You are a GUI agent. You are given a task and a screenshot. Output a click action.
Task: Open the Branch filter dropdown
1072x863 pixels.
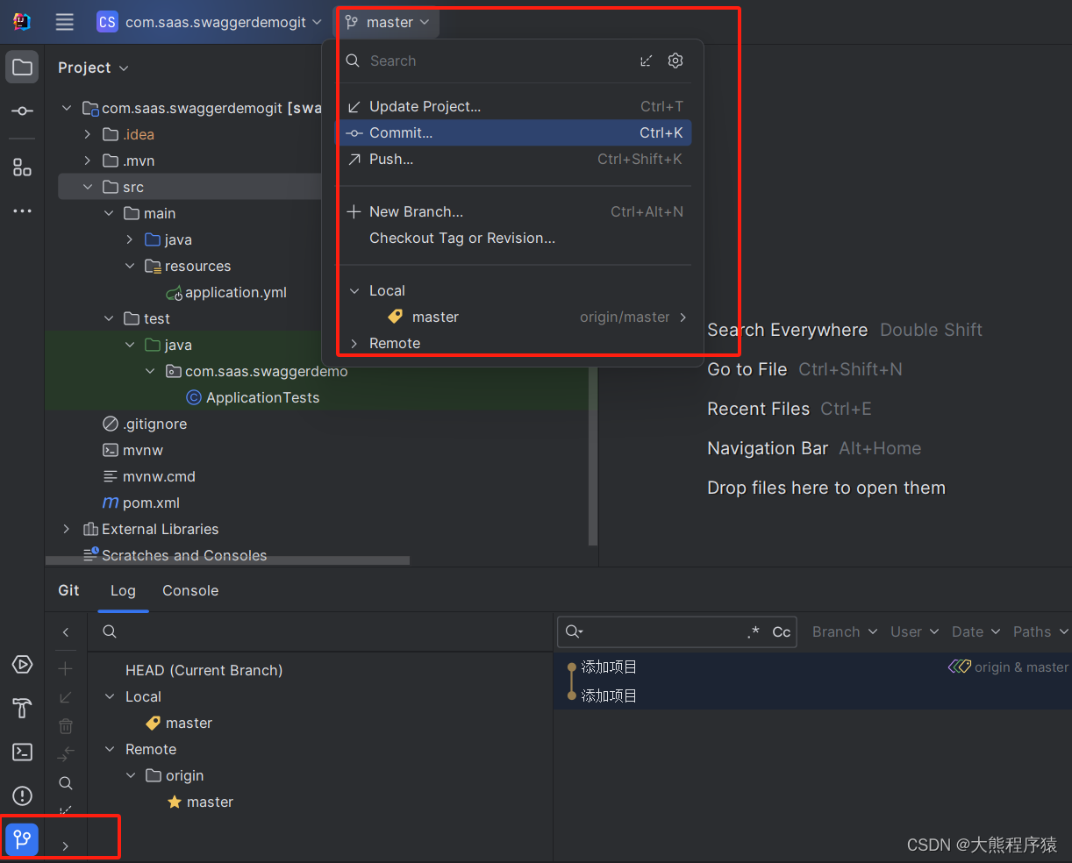tap(843, 631)
